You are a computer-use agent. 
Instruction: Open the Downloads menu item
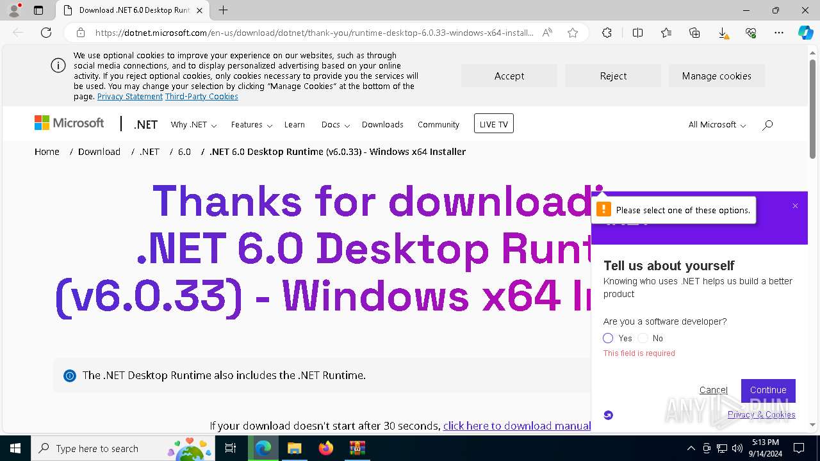pos(382,125)
